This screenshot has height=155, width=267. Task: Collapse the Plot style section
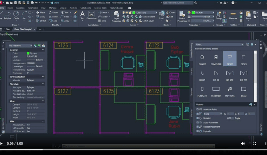pos(43,84)
